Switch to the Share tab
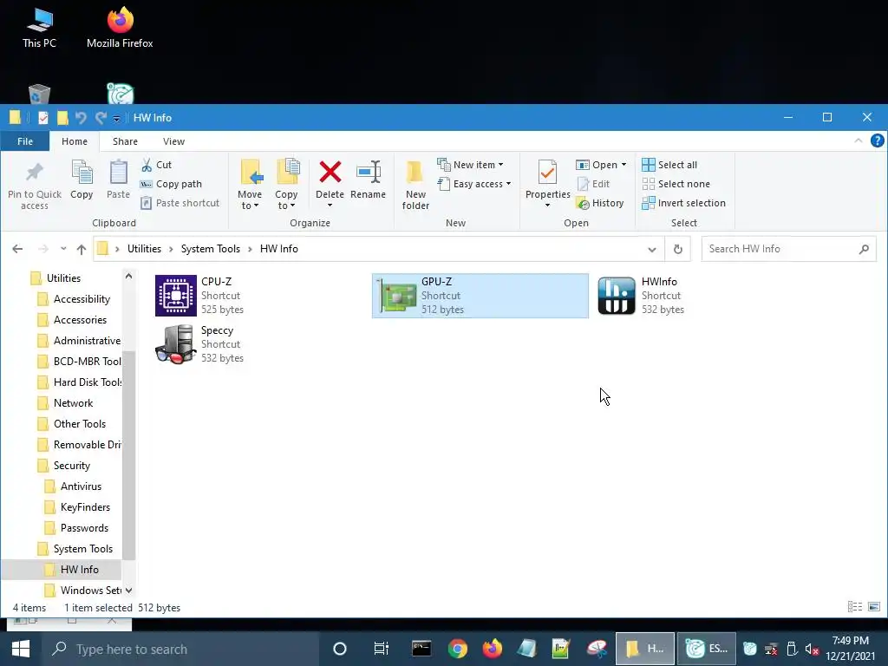The image size is (888, 666). (x=125, y=141)
